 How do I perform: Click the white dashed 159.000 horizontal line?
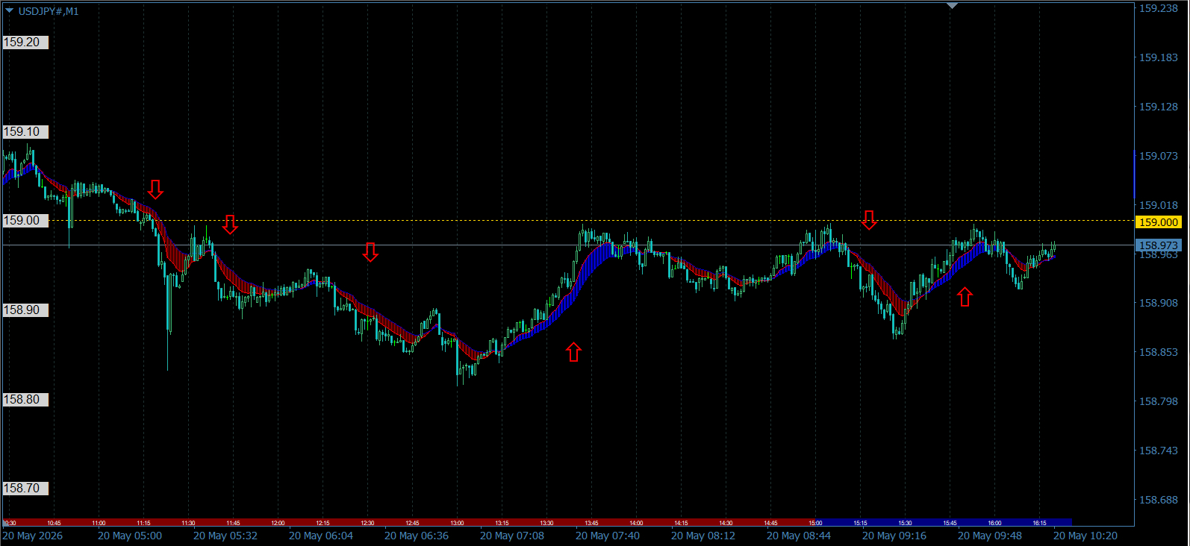(x=567, y=220)
